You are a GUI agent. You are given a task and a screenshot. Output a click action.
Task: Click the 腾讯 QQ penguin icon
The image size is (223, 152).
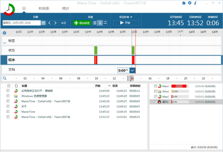159,102
